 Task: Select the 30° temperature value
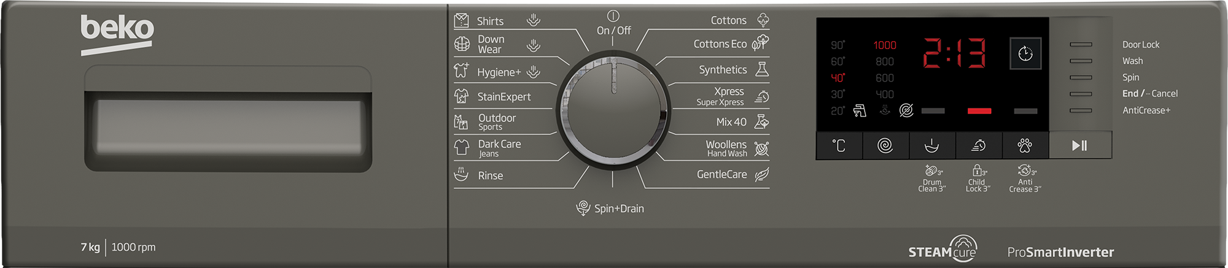(x=837, y=94)
